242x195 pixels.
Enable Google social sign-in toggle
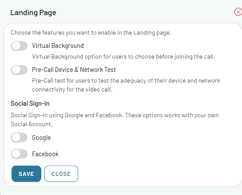(x=19, y=137)
